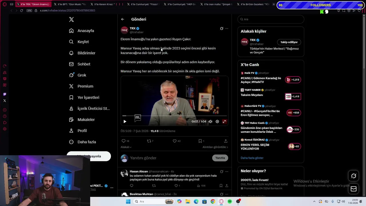Open Makaleler from sidebar
Viewport: 366px width, 206px height.
point(82,120)
